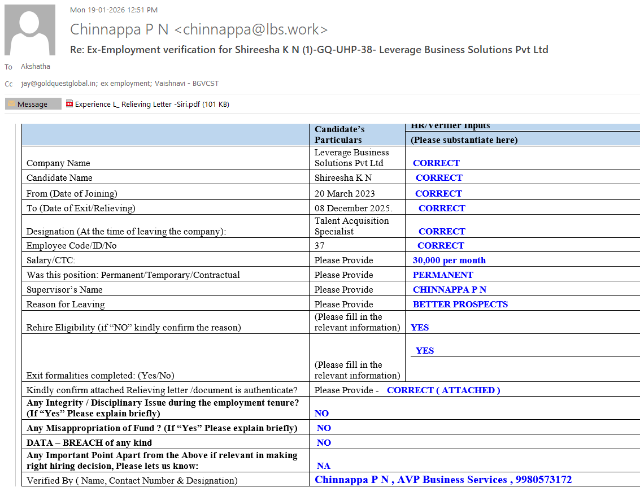Click the date Mon 19-01-2026 12:51 PM
Viewport: 640px width, 487px height.
point(114,10)
